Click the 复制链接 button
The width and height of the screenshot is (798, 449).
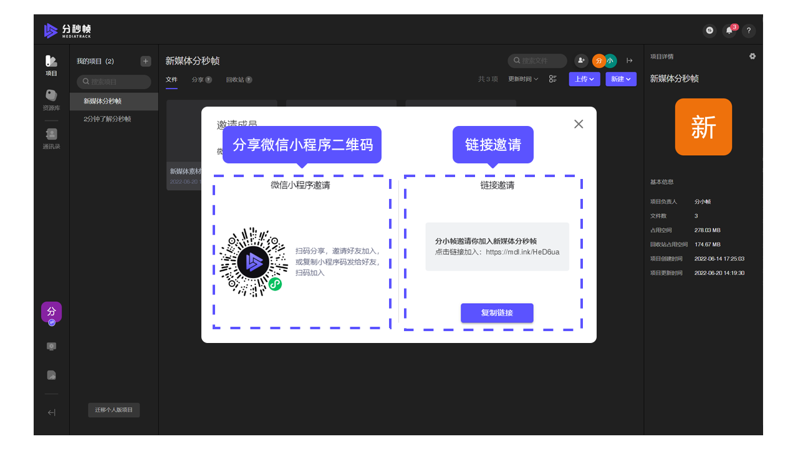pos(497,313)
